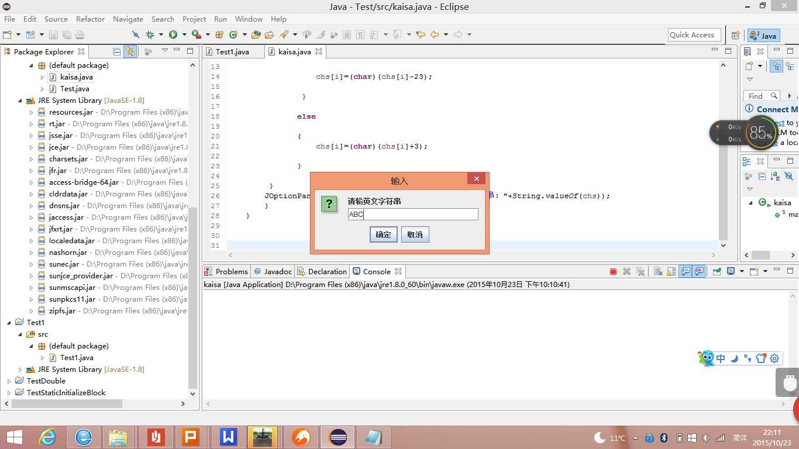Switch to the Declaration tab

(x=322, y=271)
